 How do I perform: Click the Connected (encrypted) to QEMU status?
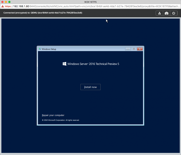pos(43,13)
